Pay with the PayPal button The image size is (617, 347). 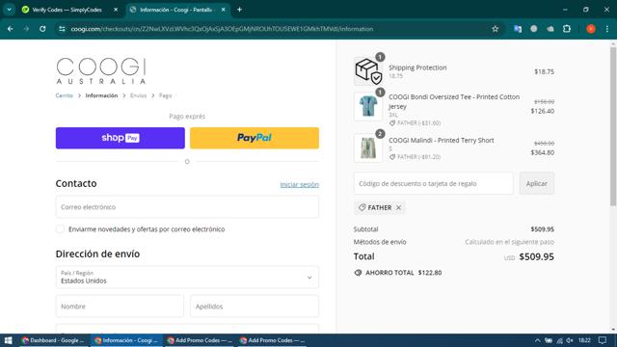click(x=255, y=138)
